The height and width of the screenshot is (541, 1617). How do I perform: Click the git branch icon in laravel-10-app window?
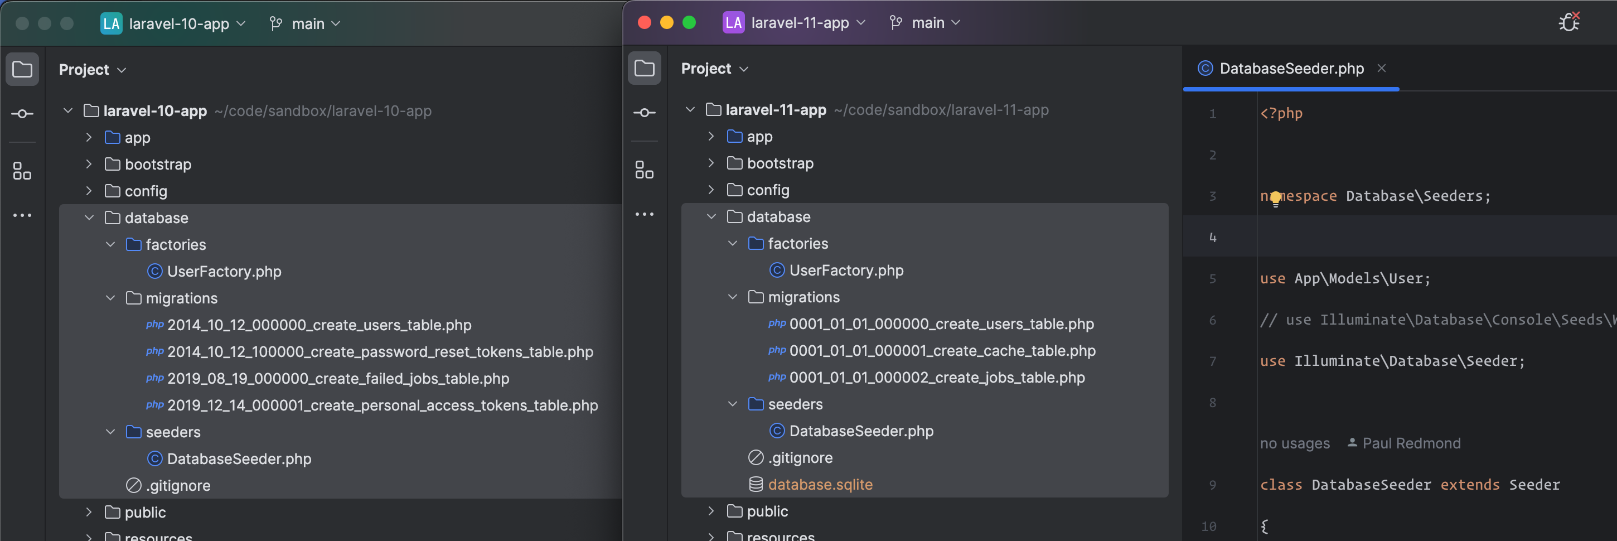coord(275,24)
